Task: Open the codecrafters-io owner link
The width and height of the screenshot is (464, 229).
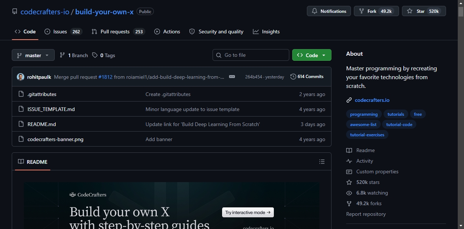Action: point(45,11)
